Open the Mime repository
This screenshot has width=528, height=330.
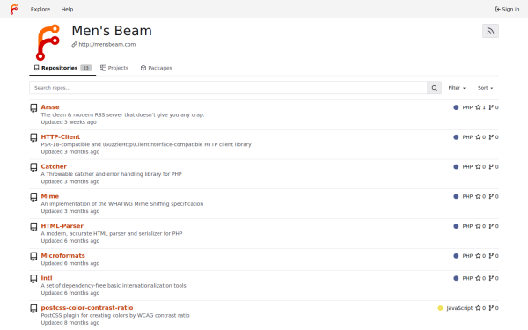(x=50, y=196)
